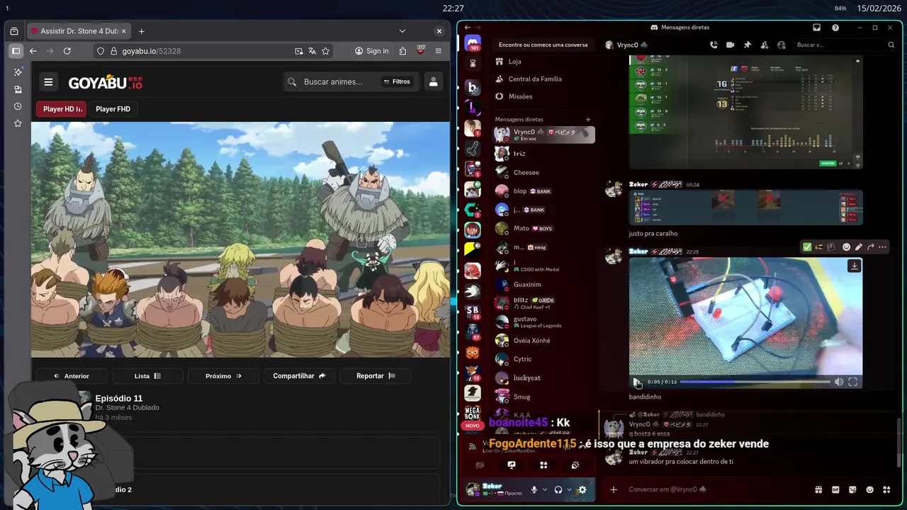Open sticker picker in message box
The height and width of the screenshot is (510, 907).
pos(852,489)
